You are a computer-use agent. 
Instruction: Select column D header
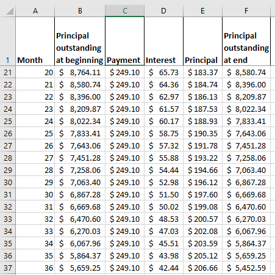coord(163,11)
